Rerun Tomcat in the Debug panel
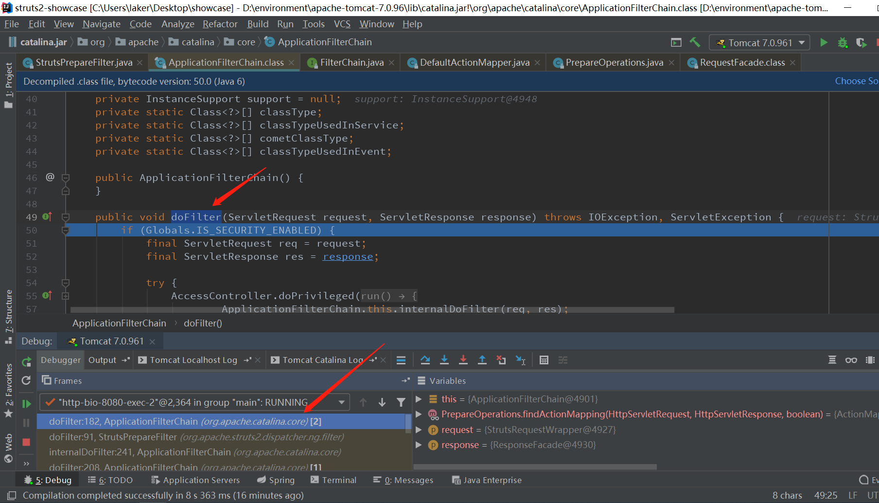The image size is (879, 503). (26, 361)
